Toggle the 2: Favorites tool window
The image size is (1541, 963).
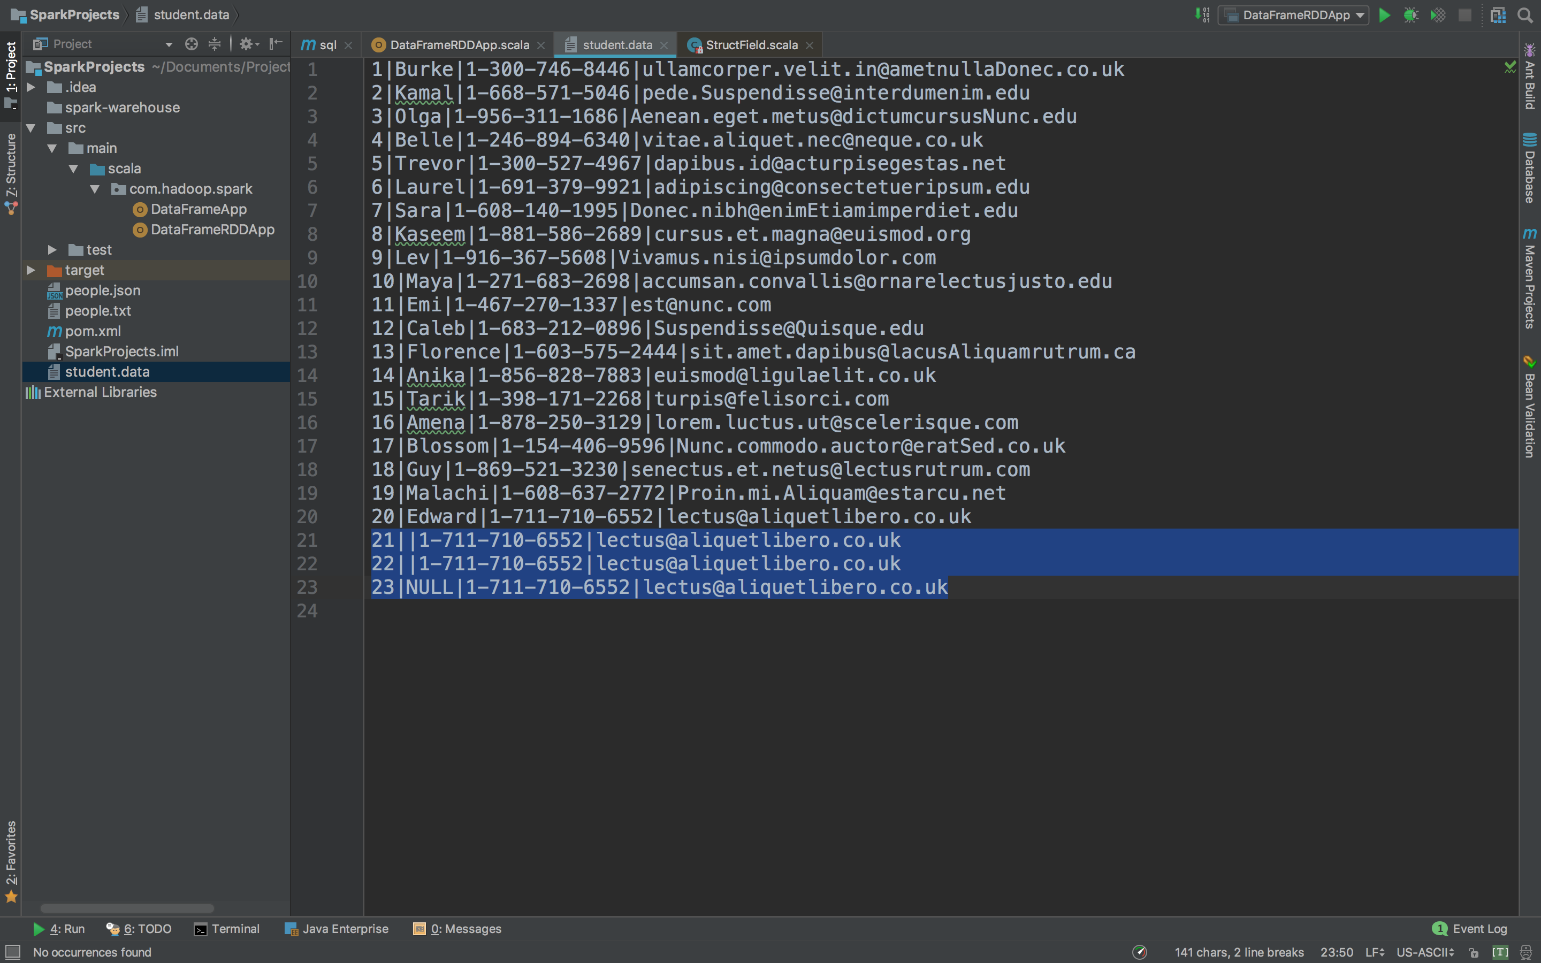[11, 861]
